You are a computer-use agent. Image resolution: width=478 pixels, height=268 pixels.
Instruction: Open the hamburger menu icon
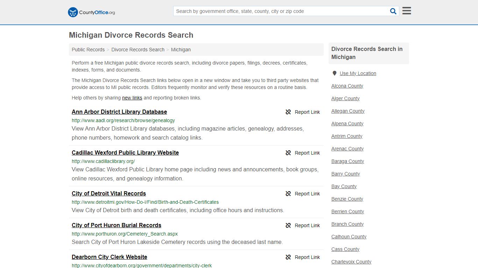[x=407, y=11]
